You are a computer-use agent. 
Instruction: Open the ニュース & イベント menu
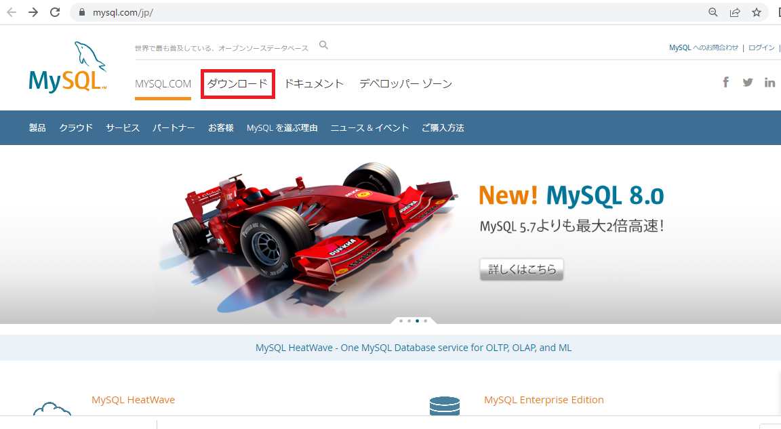(369, 128)
